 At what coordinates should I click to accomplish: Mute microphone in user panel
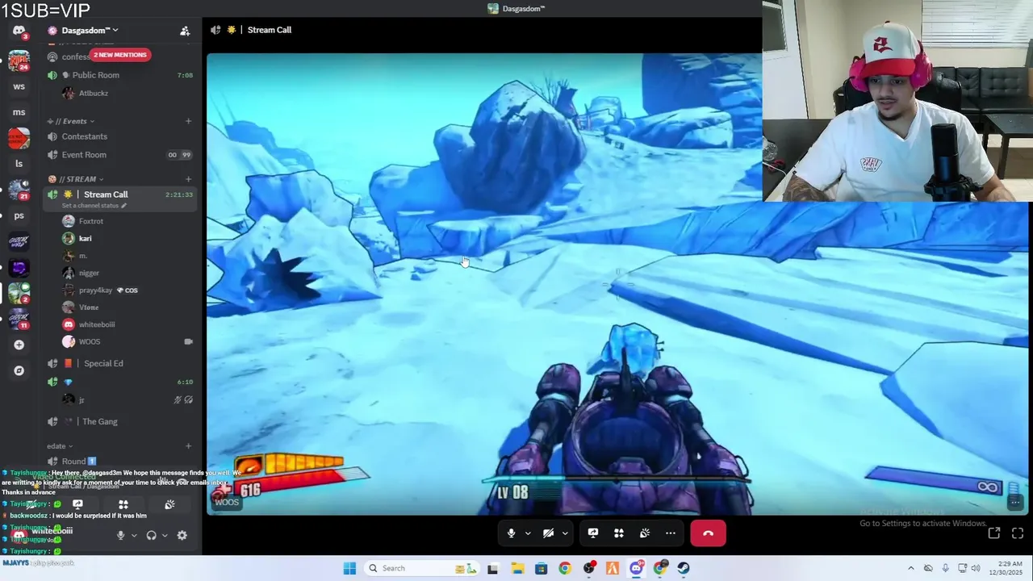click(120, 535)
